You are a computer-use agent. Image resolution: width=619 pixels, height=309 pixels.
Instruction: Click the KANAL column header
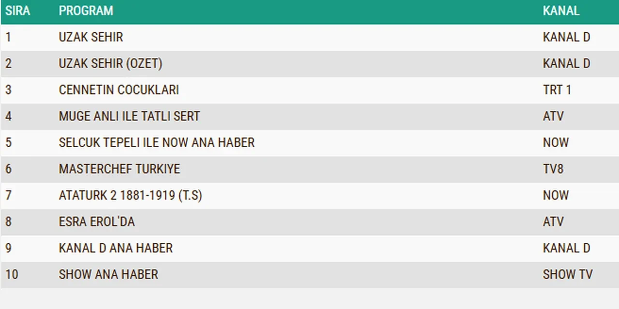(x=561, y=11)
